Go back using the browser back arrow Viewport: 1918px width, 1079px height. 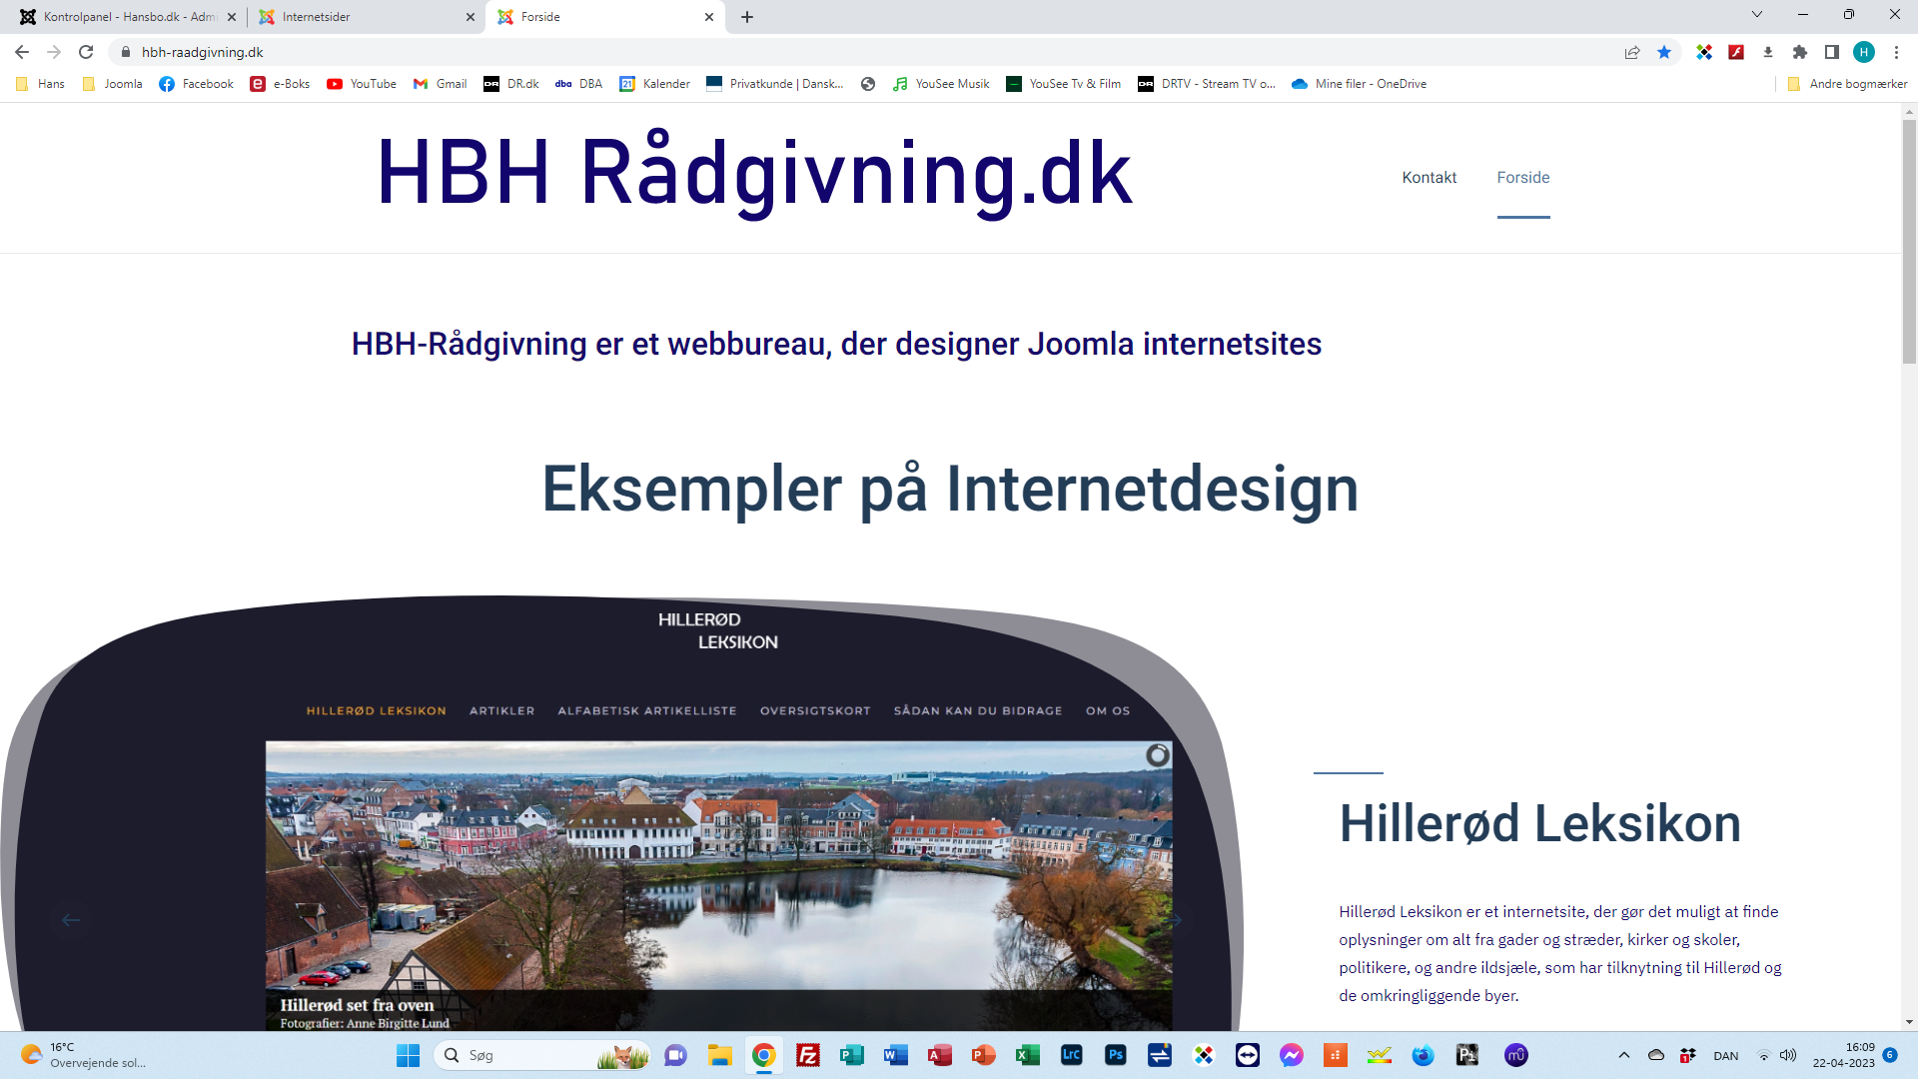pyautogui.click(x=22, y=52)
